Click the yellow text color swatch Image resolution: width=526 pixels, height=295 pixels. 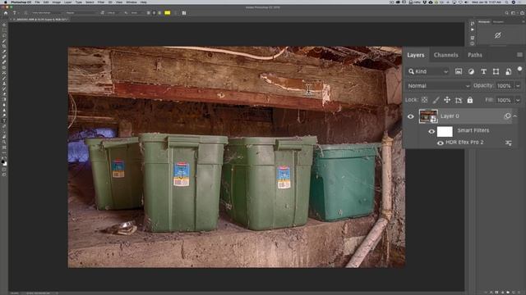[168, 13]
